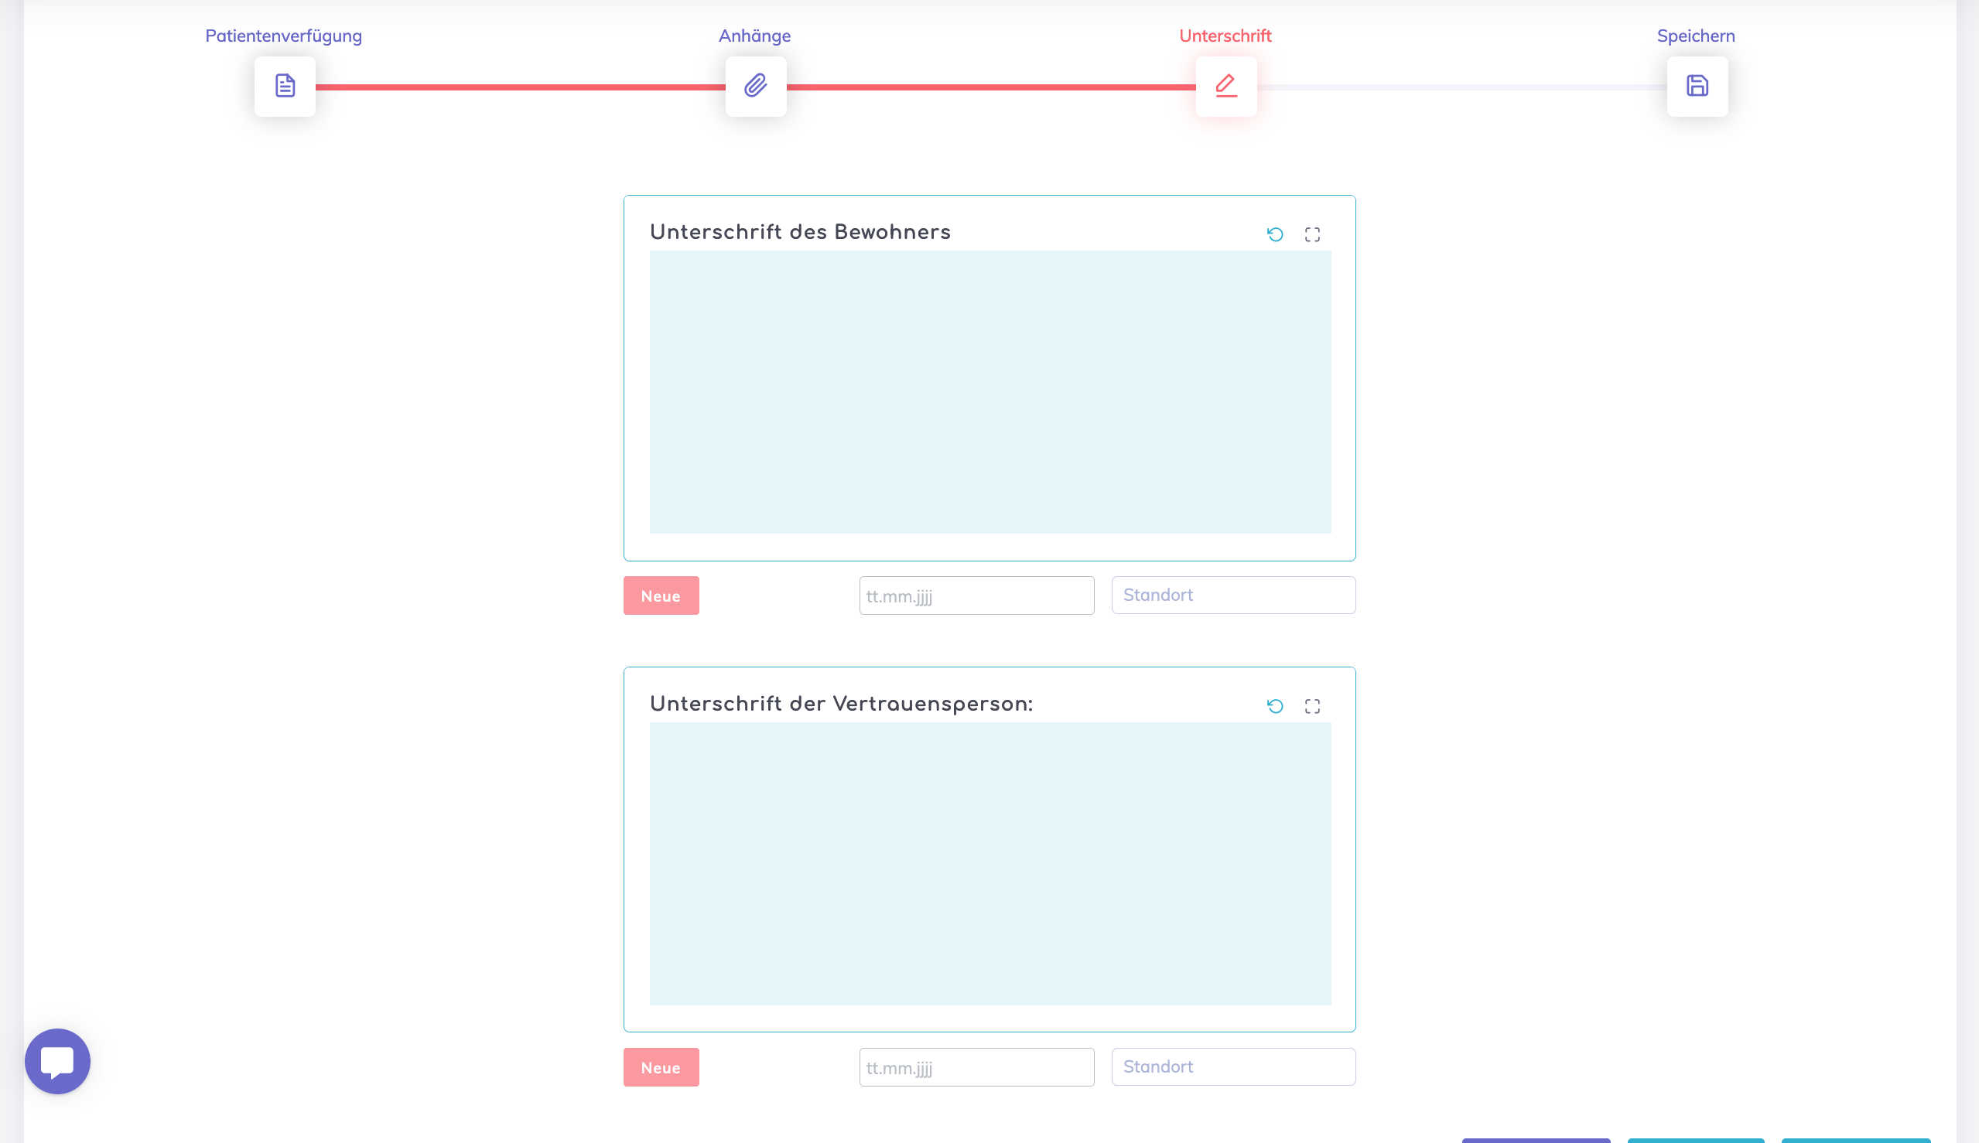Reset the Vertrauensperson signature with undo icon
This screenshot has width=1979, height=1143.
[1274, 707]
